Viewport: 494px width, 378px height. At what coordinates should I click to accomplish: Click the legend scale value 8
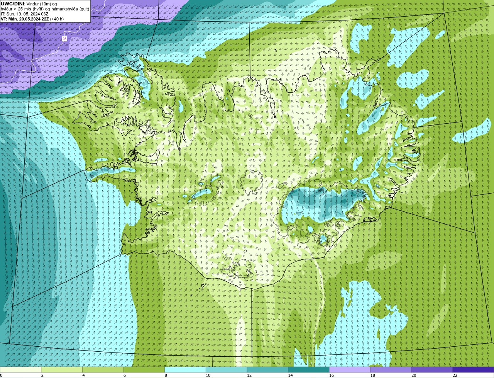pyautogui.click(x=166, y=375)
